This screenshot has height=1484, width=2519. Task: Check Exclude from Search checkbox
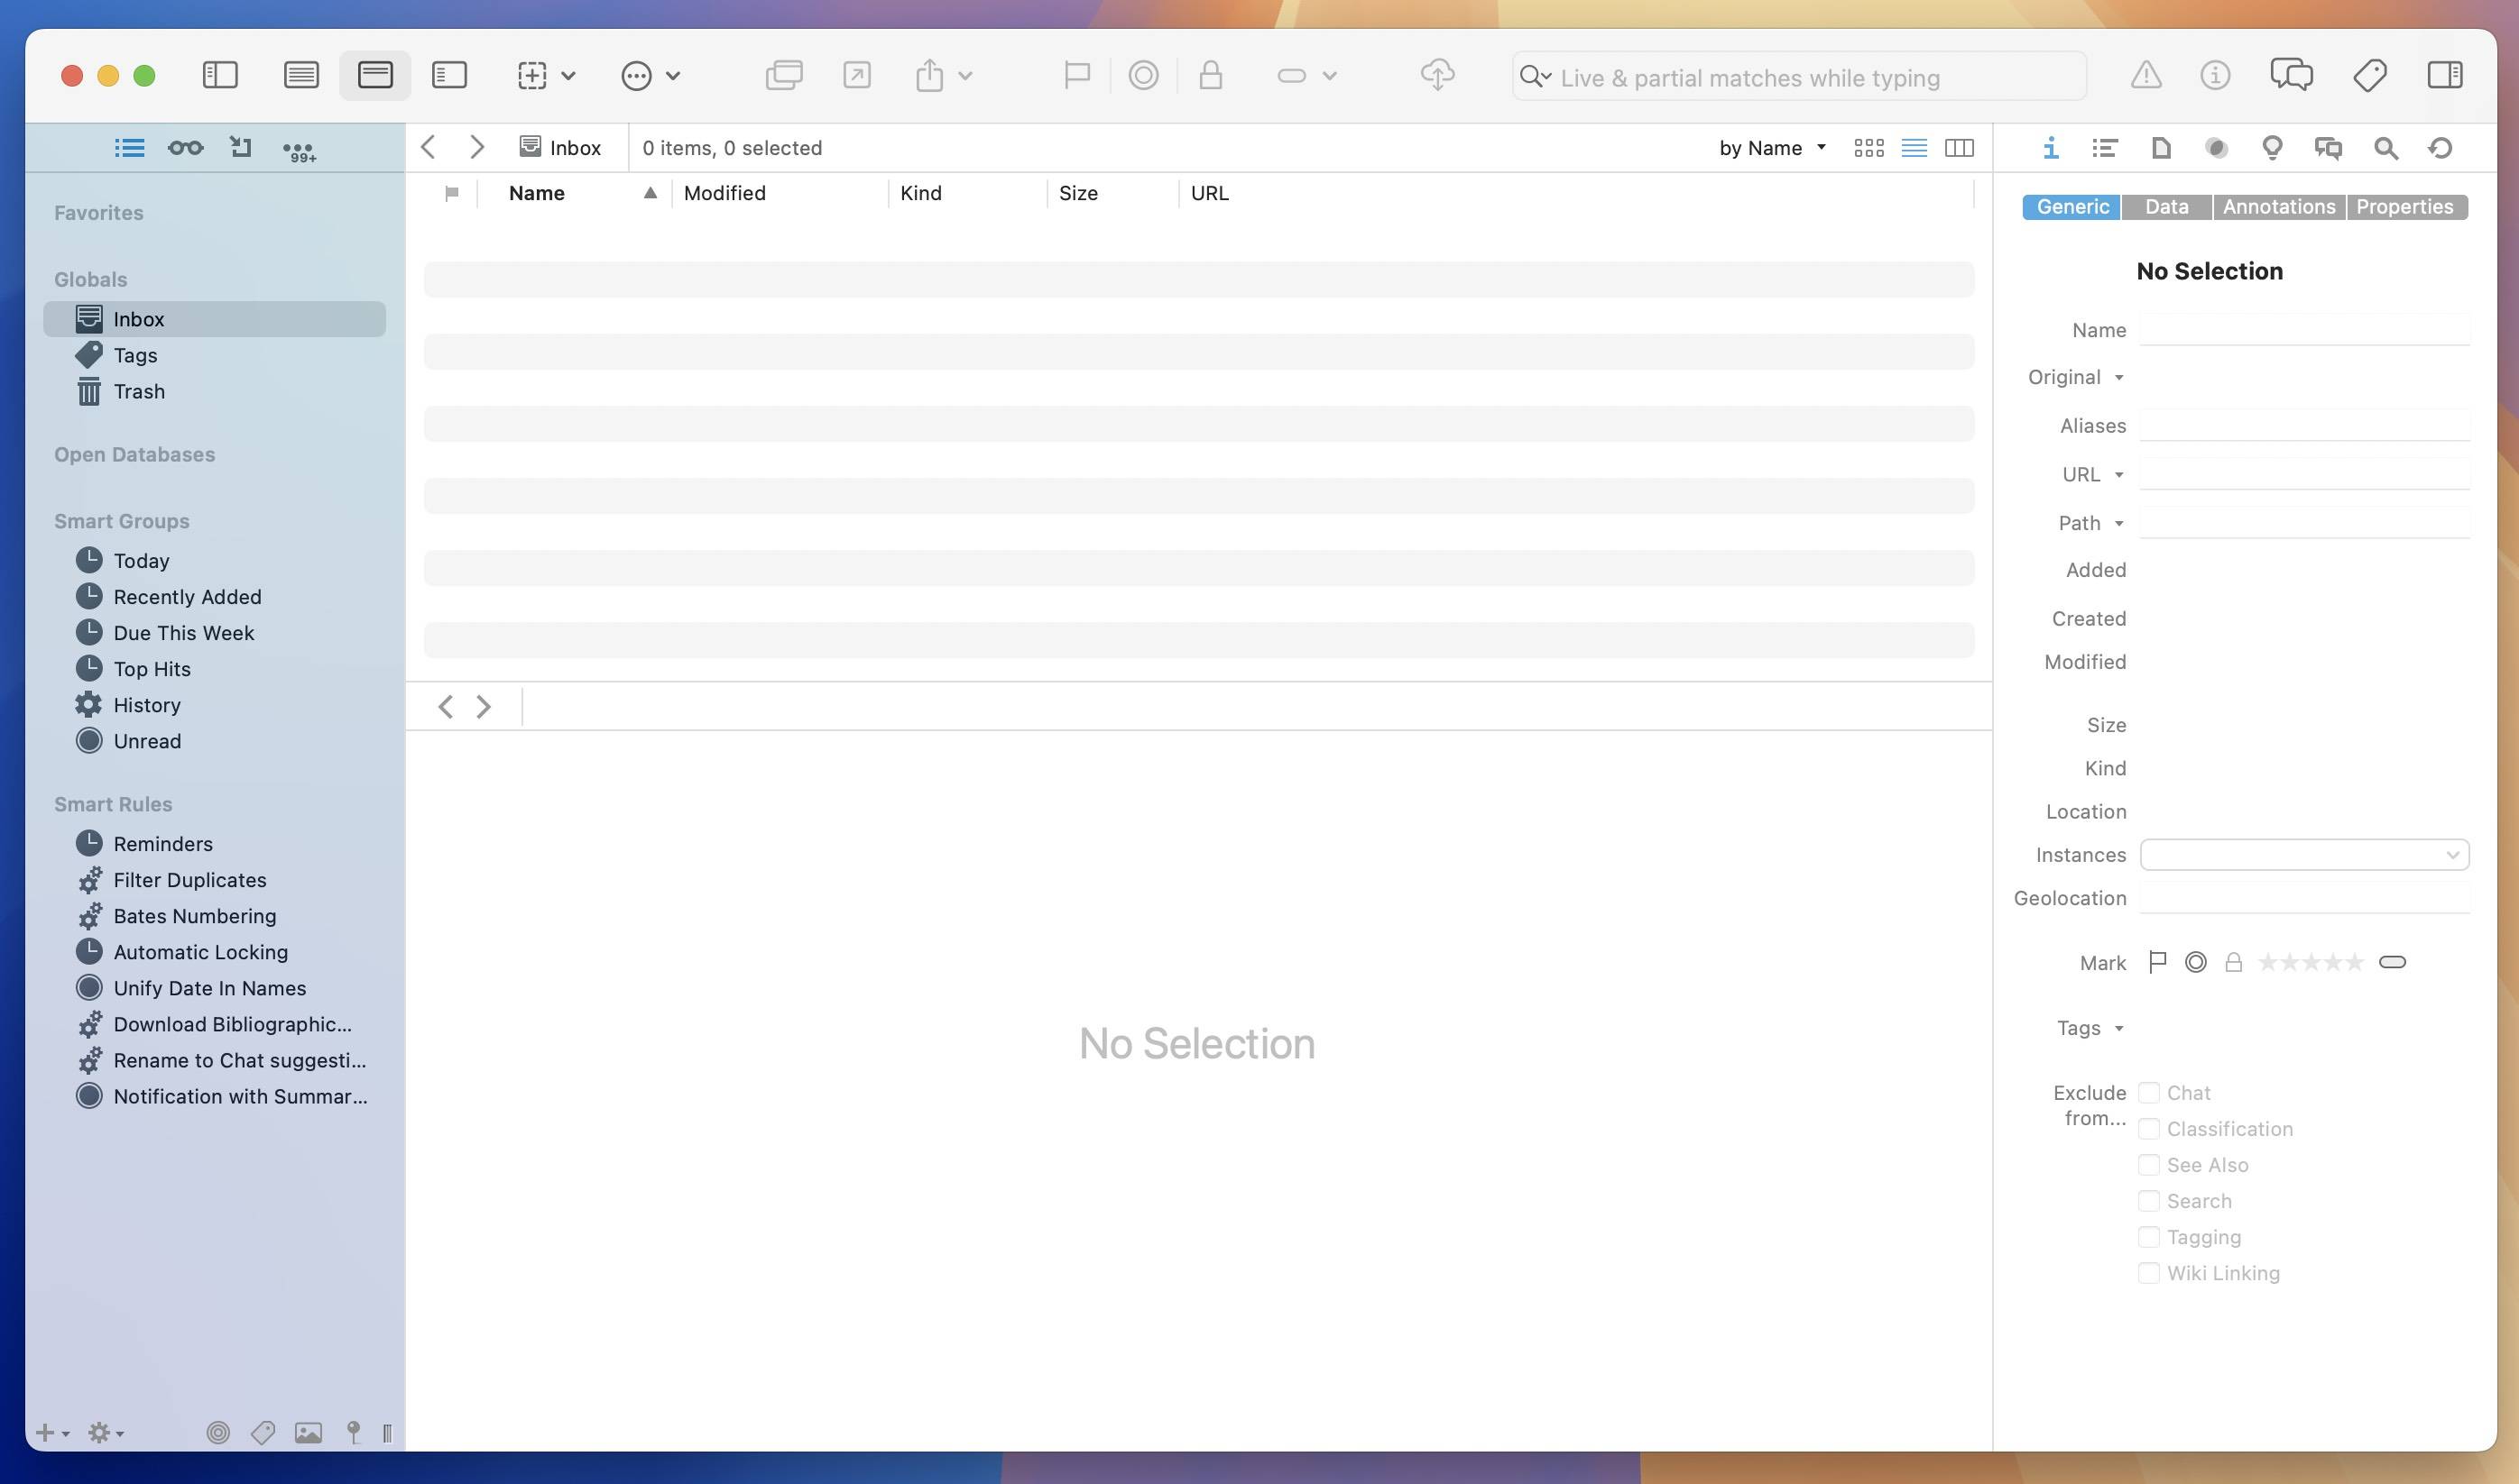coord(2148,1201)
